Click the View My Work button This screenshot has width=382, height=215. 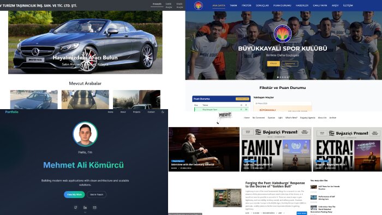[74, 195]
